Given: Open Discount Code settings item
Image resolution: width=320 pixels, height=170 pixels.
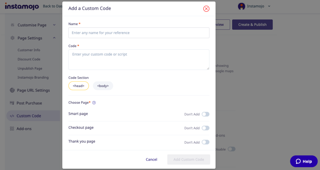Looking at the screenshot, I should [x=29, y=59].
